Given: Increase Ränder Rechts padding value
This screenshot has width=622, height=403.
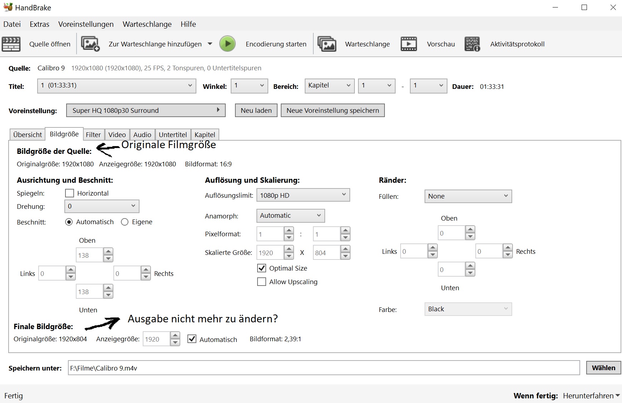Looking at the screenshot, I should pos(508,247).
